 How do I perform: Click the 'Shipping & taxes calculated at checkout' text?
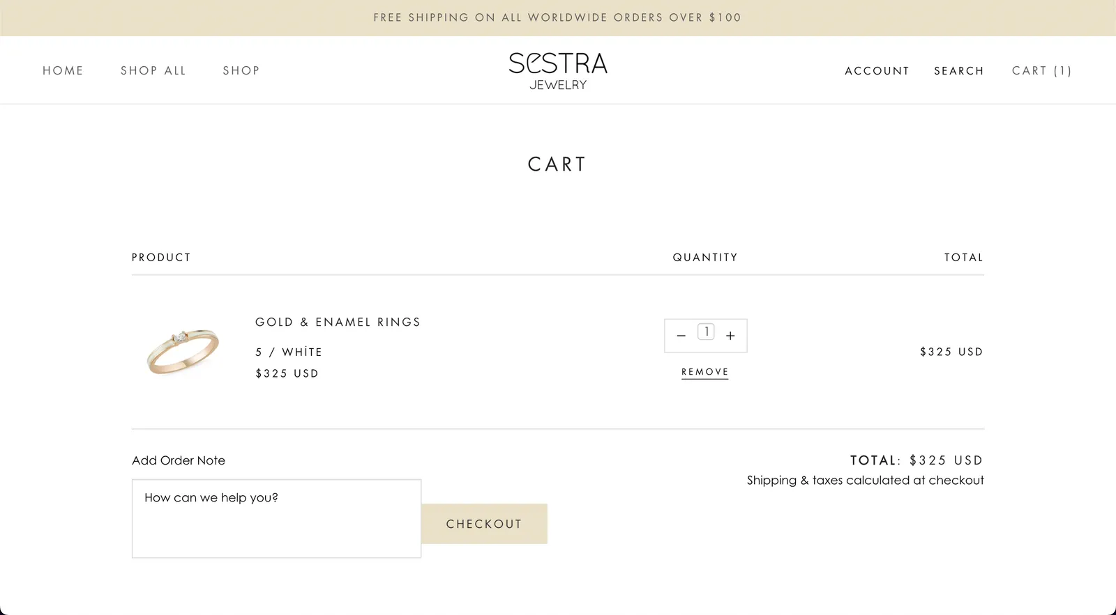(x=866, y=480)
